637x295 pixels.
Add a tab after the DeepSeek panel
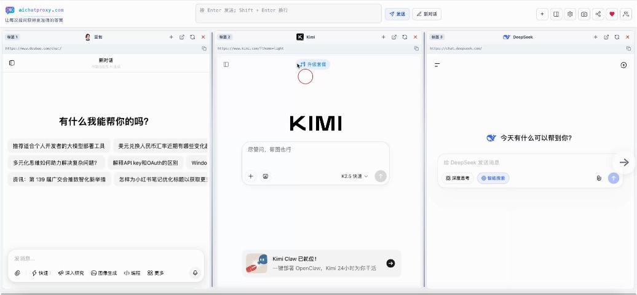[596, 37]
